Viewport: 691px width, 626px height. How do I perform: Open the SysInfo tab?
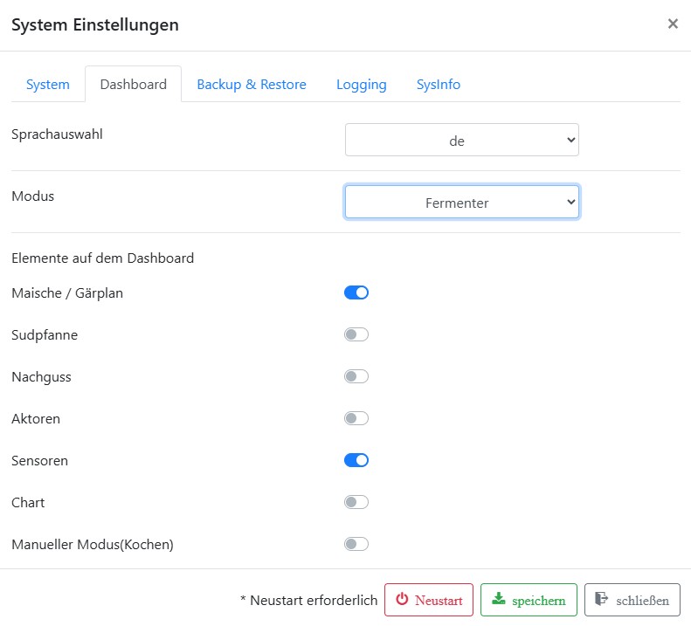click(x=439, y=85)
